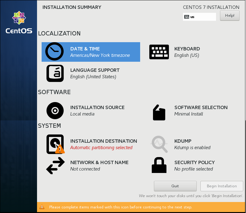Open Date & Time clock icon
The width and height of the screenshot is (246, 213).
point(54,51)
